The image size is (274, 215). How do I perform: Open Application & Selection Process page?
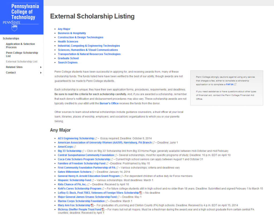click(20, 46)
